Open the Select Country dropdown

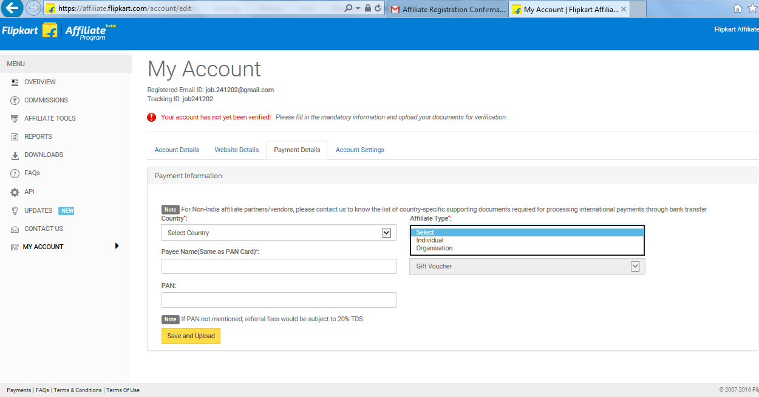(279, 233)
